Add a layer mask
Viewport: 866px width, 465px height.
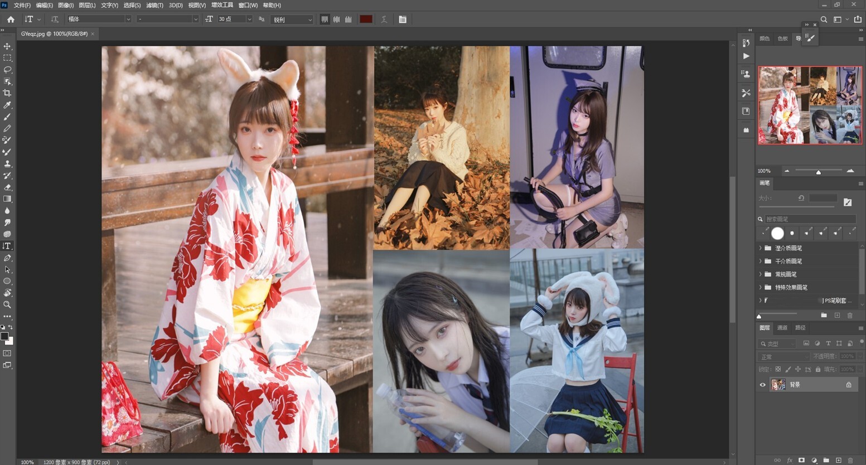point(801,461)
